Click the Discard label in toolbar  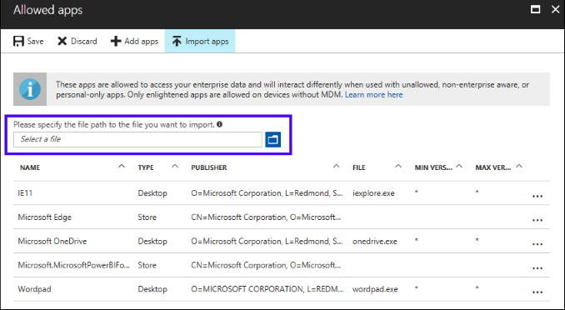[x=84, y=42]
